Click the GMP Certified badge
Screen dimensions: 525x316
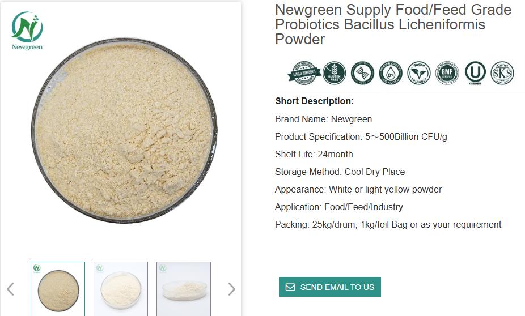[447, 73]
